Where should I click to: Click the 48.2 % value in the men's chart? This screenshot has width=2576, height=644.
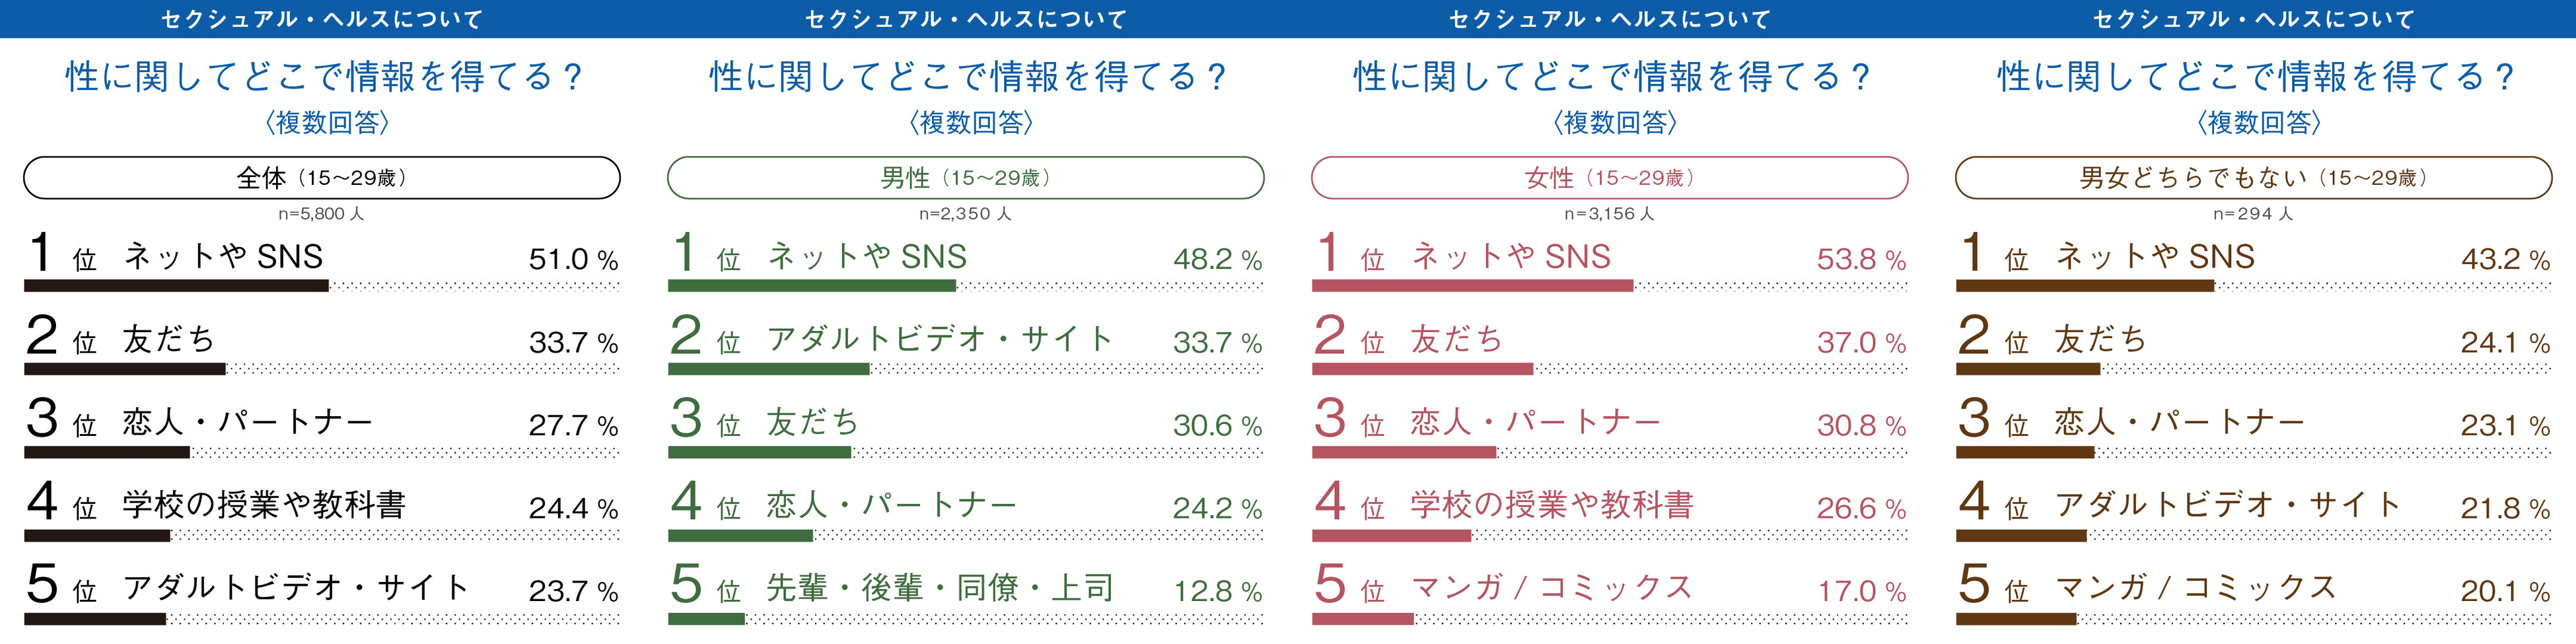click(1217, 260)
